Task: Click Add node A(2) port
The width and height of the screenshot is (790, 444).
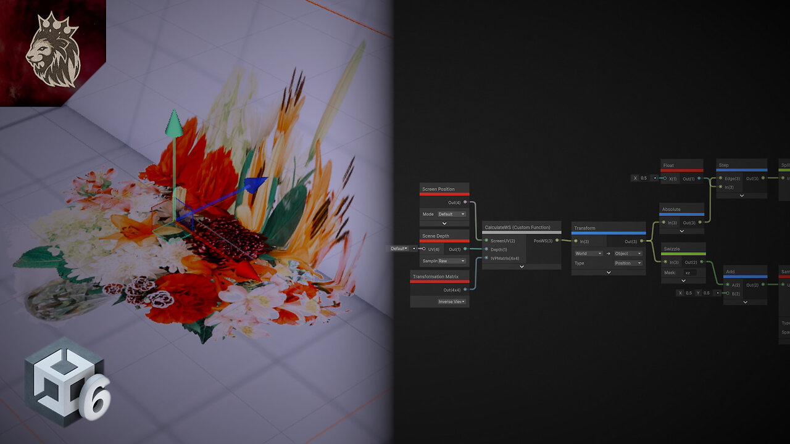Action: pos(727,284)
